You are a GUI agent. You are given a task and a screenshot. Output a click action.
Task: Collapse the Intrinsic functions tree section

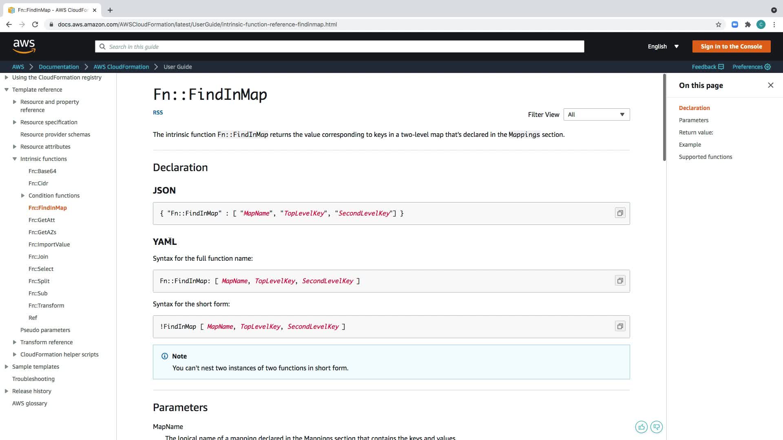15,159
